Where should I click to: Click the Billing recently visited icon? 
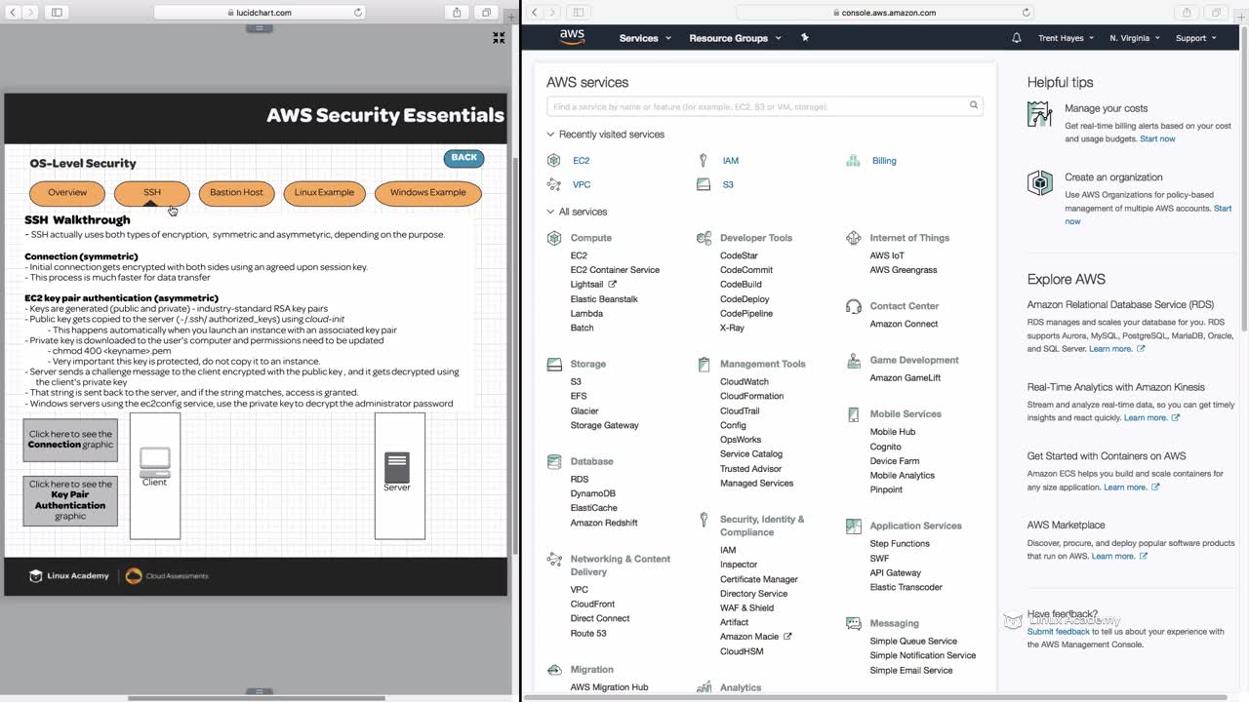(853, 160)
